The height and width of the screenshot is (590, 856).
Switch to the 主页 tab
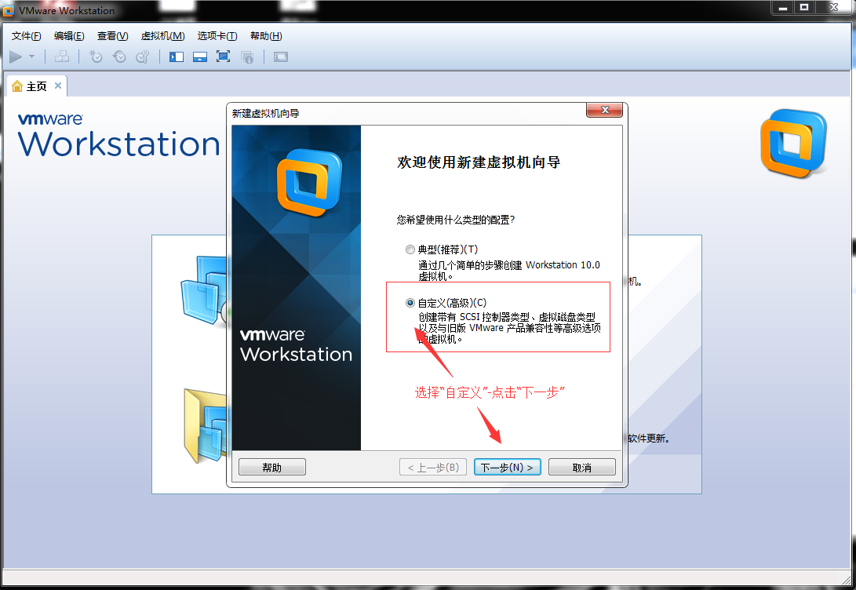coord(37,86)
